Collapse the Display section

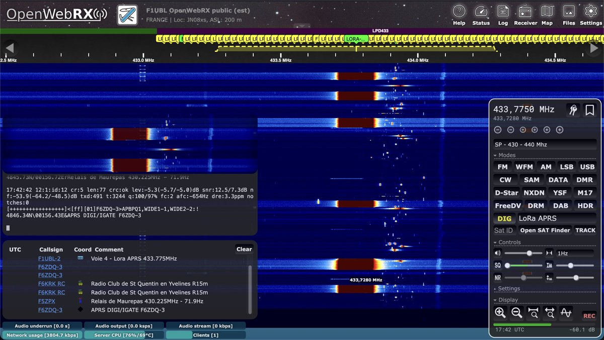coord(545,300)
